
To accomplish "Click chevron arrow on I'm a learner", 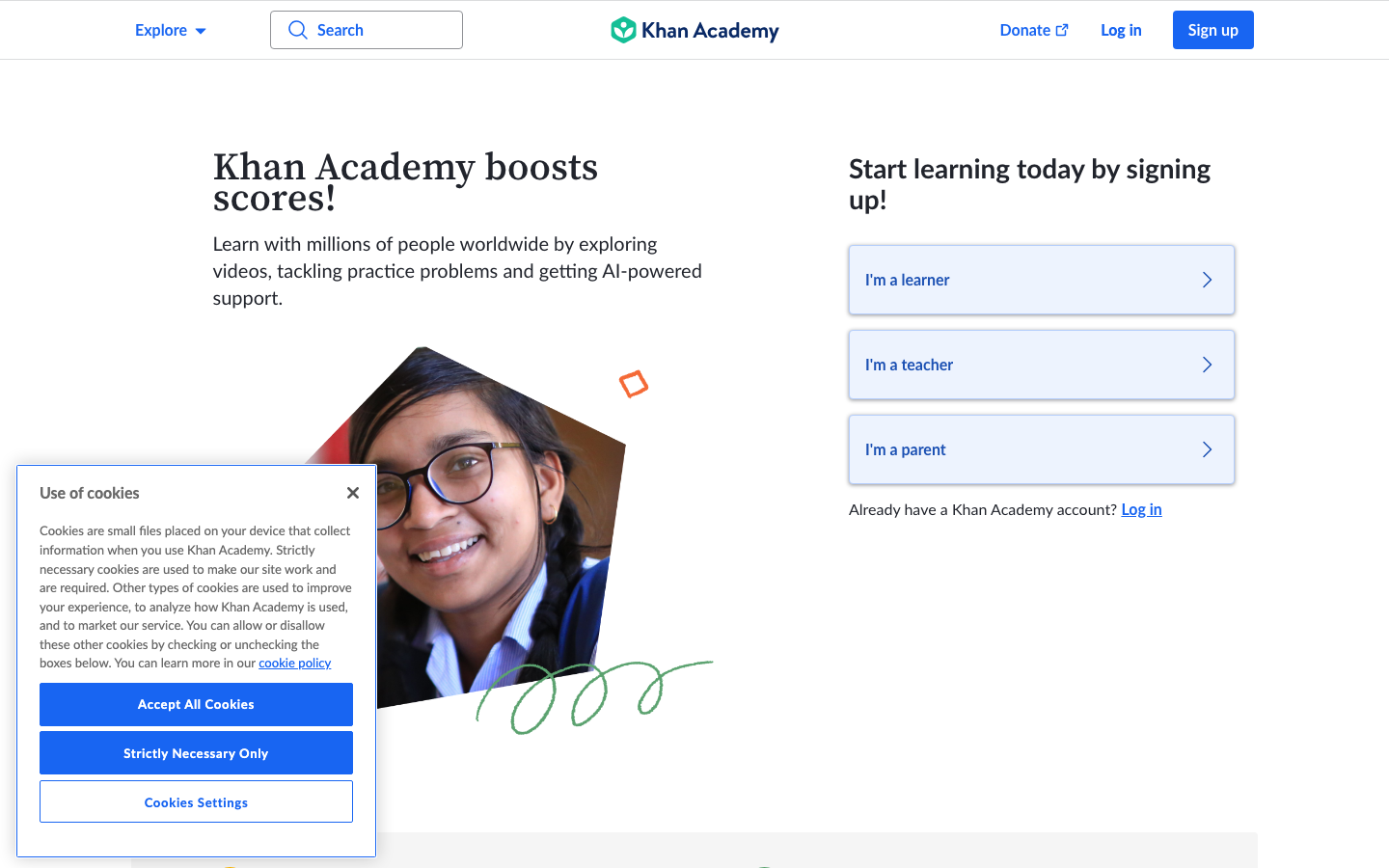I will (1207, 280).
